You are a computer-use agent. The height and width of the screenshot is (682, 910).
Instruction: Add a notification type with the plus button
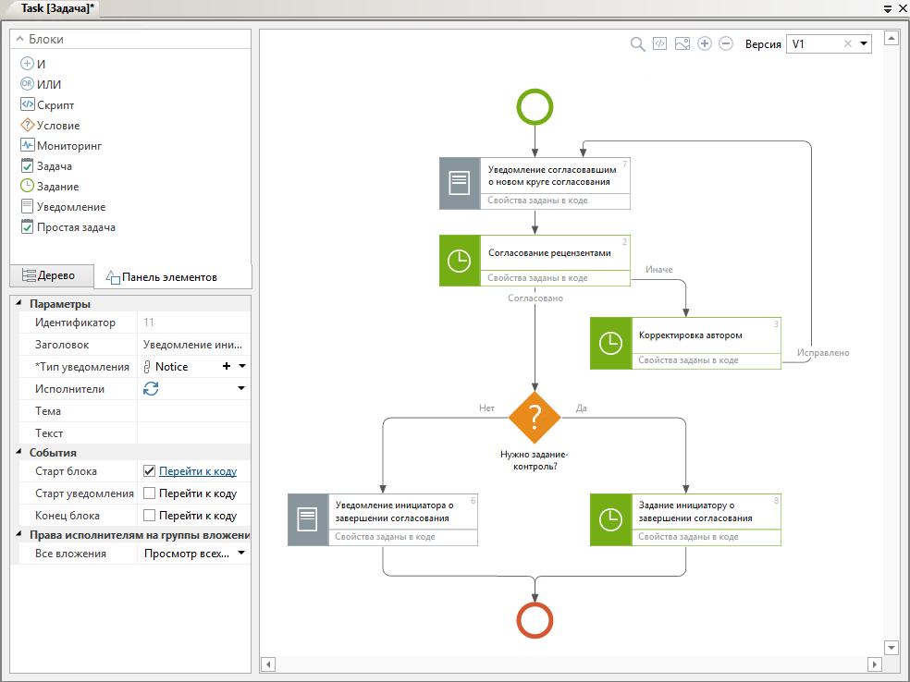[227, 367]
